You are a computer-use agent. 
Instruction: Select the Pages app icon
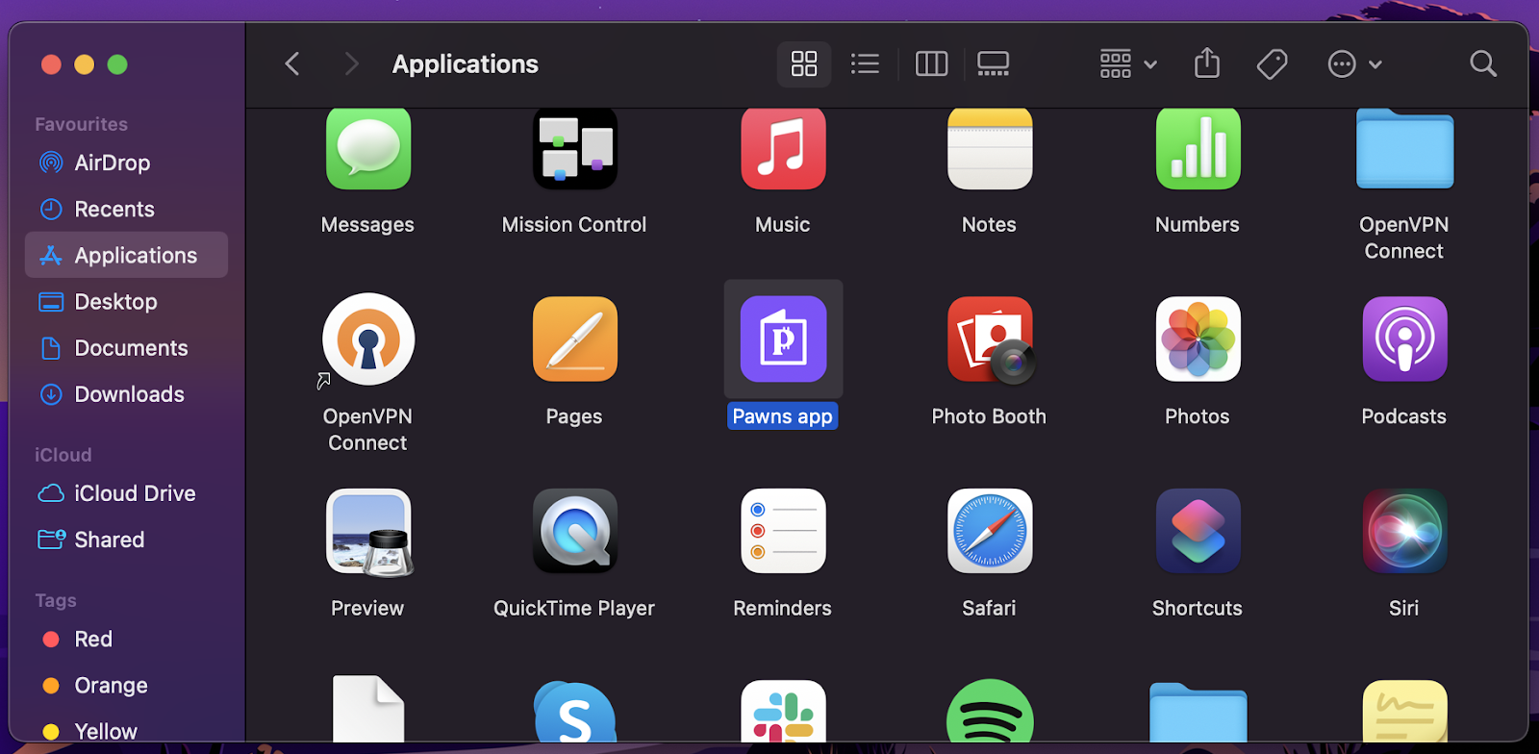575,339
